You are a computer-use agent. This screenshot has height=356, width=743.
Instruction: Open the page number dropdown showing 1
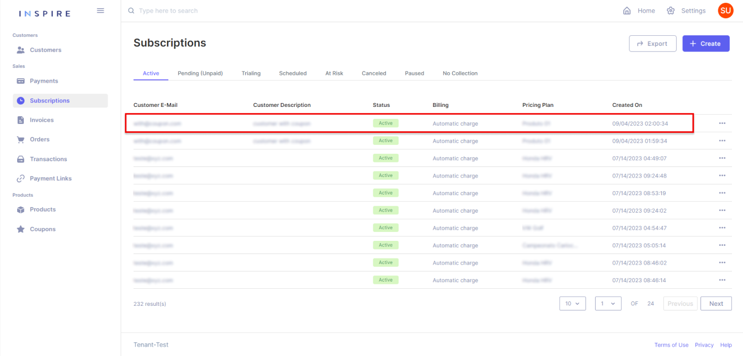click(608, 304)
